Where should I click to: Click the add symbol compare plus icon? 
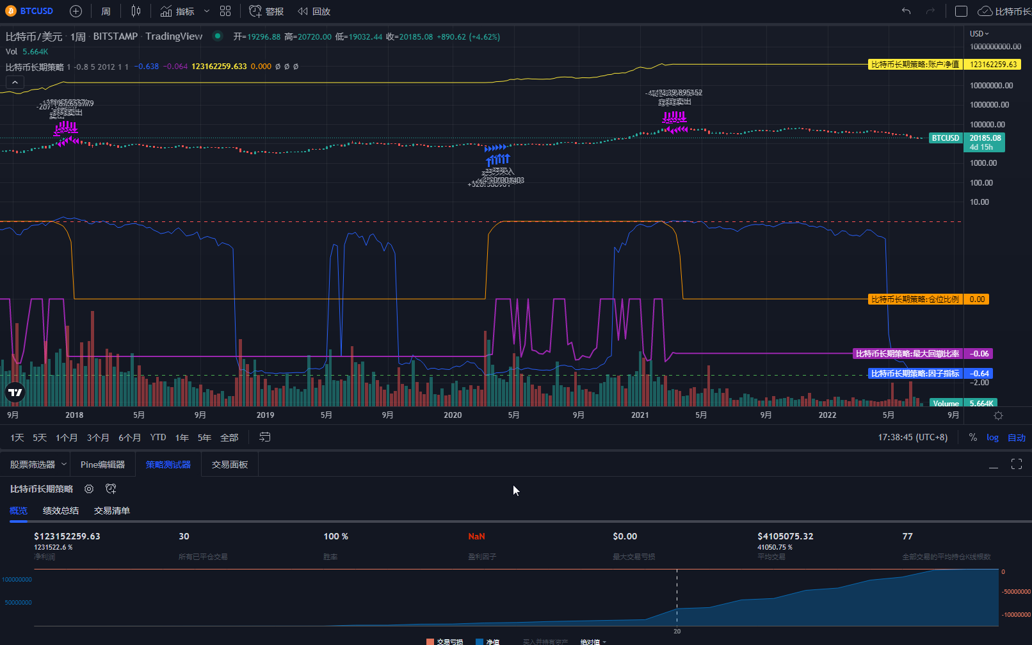(x=76, y=11)
